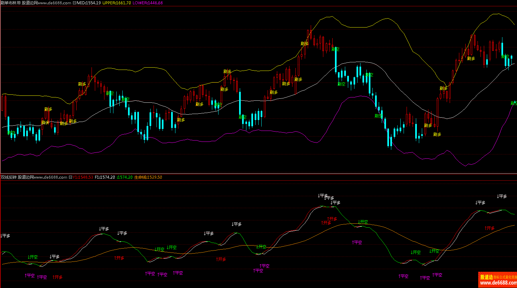The height and width of the screenshot is (288, 517).
Task: Click the box icon before MID:1554.19
Action: pyautogui.click(x=74, y=3)
